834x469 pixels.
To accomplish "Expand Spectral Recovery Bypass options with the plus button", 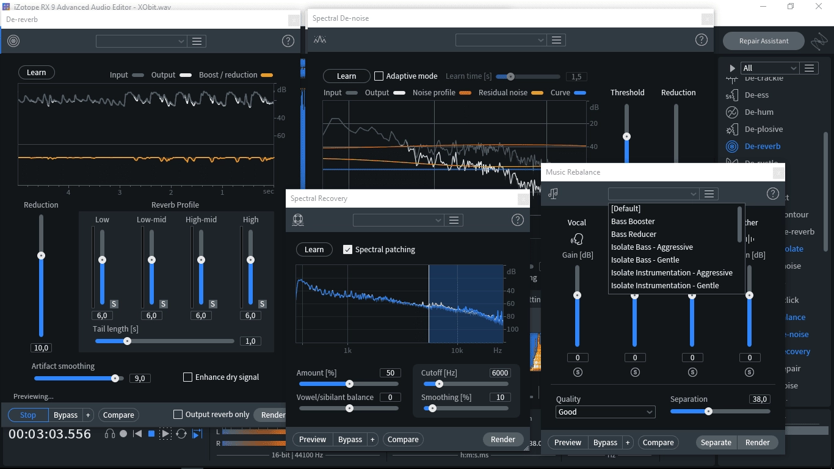I will tap(372, 440).
